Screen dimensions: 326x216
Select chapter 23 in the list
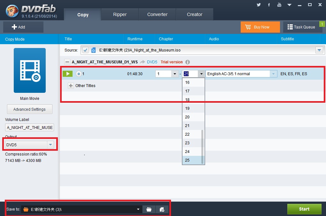click(x=192, y=143)
